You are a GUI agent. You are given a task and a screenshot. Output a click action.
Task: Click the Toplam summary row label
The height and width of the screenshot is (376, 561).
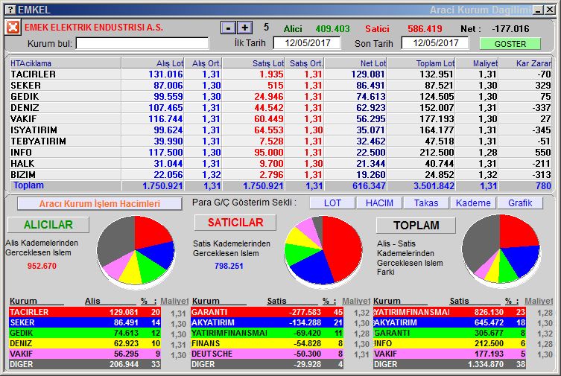[x=28, y=185]
